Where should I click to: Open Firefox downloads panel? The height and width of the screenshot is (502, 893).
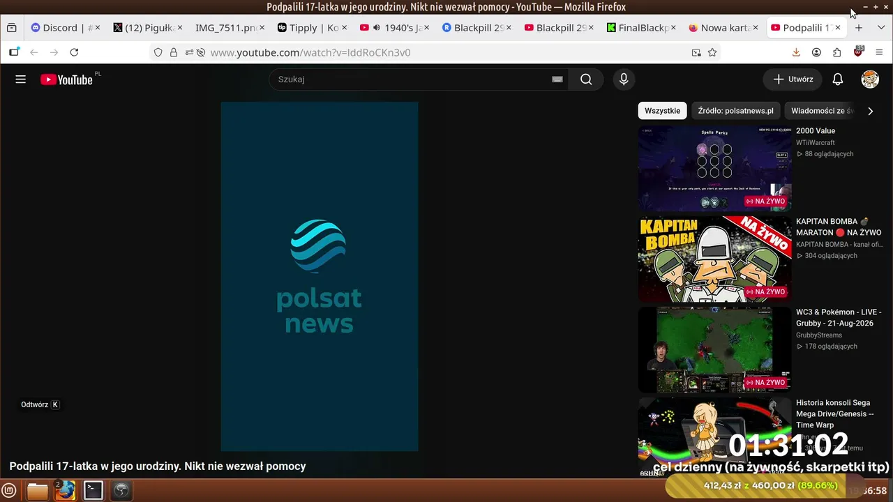point(796,52)
